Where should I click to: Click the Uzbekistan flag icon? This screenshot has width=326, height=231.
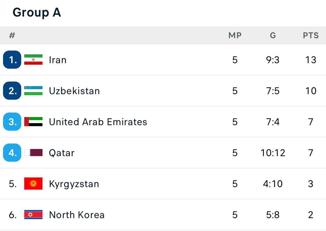click(33, 91)
